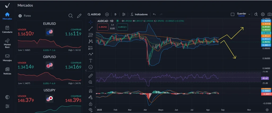Open the quick search lightning icon

pyautogui.click(x=256, y=14)
